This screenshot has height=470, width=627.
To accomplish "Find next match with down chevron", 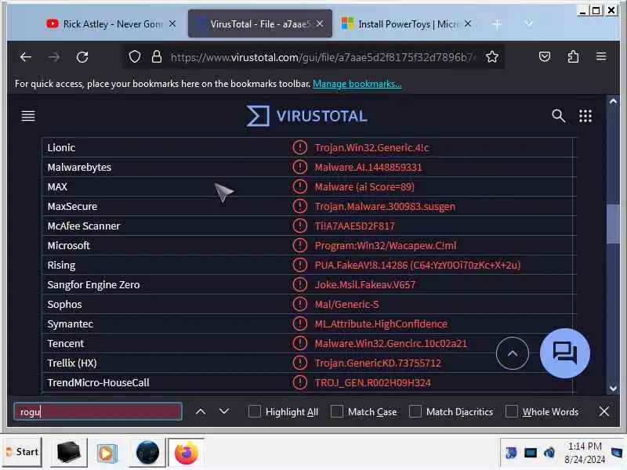I will point(224,411).
